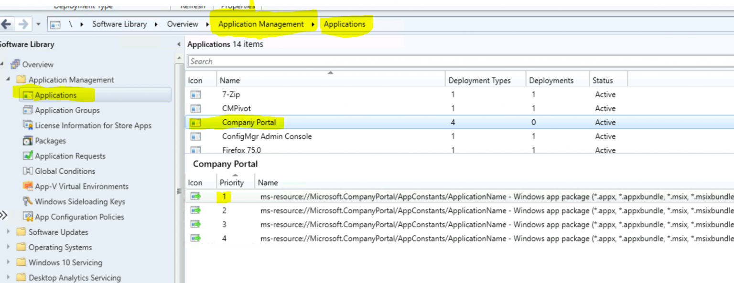Open App Configuration Policies
This screenshot has height=283, width=734.
28,217
